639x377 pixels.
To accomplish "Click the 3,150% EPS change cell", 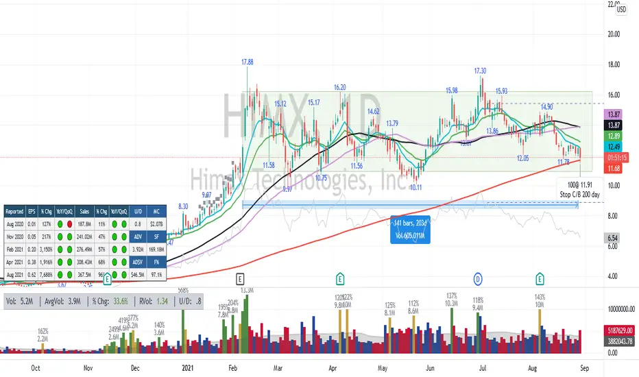I will (46, 250).
